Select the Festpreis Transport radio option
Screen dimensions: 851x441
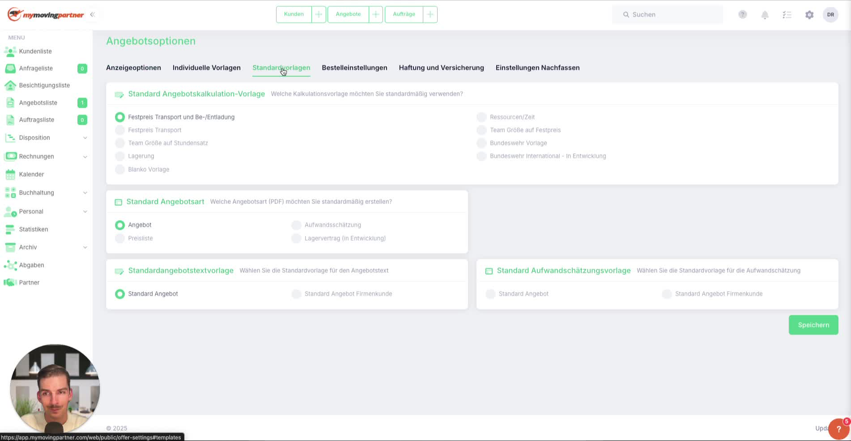(x=120, y=130)
